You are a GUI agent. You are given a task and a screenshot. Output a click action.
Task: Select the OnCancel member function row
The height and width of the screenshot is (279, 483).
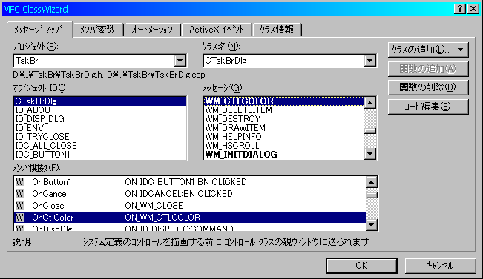coord(190,194)
